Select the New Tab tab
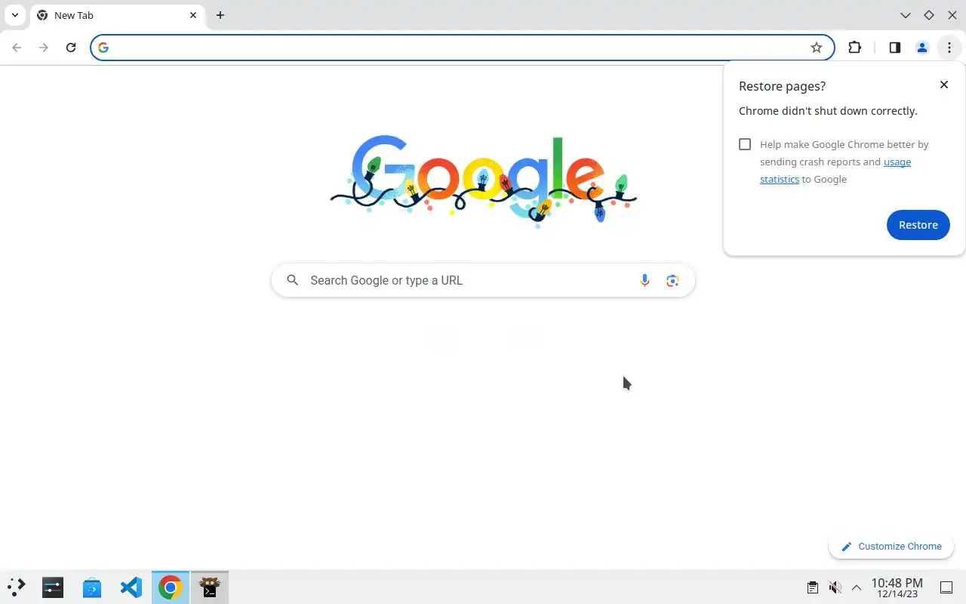Viewport: 966px width, 604px height. pyautogui.click(x=117, y=15)
